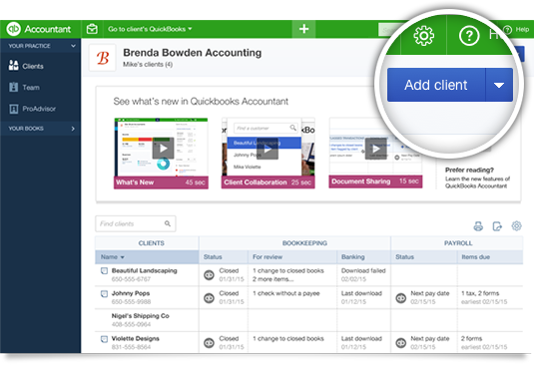Click the Items due column header
This screenshot has height=371, width=534.
(x=490, y=257)
